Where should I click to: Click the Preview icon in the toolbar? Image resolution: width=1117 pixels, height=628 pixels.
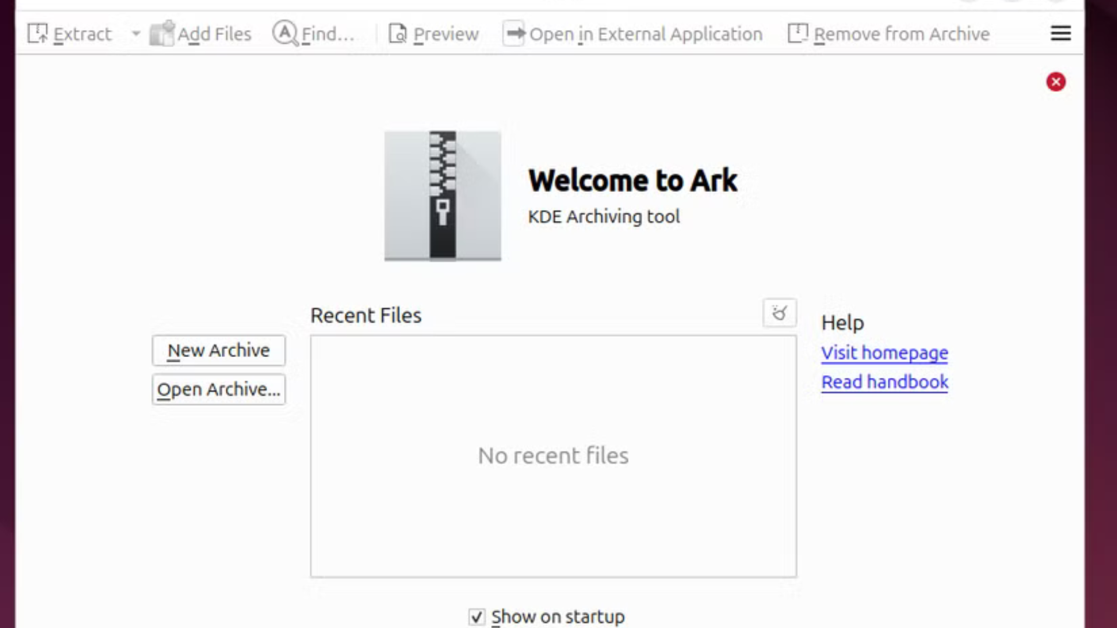[398, 33]
